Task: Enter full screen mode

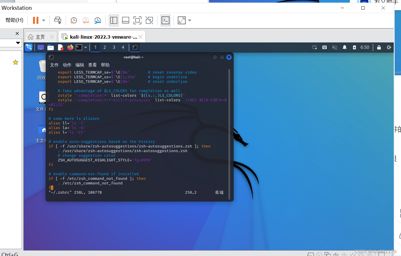Action: (137, 20)
